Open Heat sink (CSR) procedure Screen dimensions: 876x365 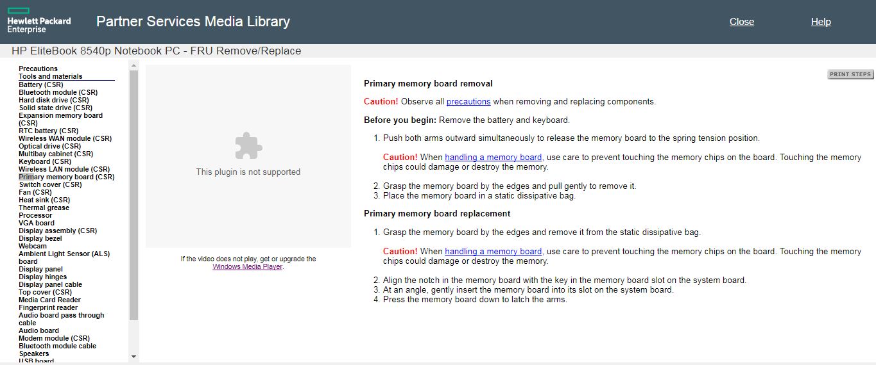[44, 200]
